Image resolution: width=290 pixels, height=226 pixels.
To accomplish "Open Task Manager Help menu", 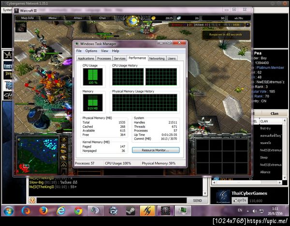I will tap(116, 51).
